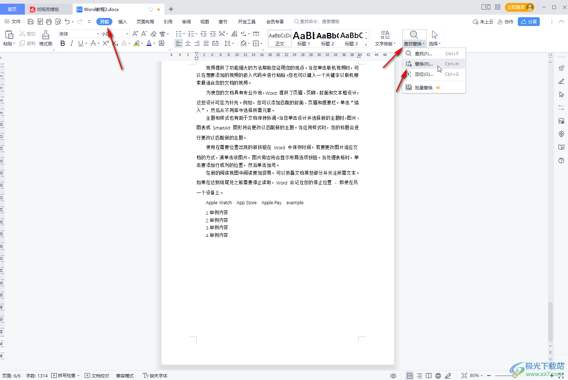Viewport: 568px width, 380px height.
Task: Decrease paragraph indent
Action: (x=204, y=34)
